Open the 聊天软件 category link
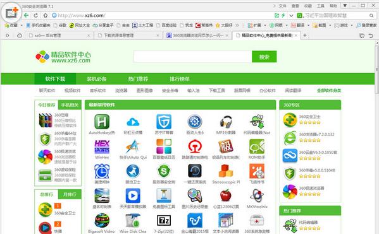The height and width of the screenshot is (234, 379). (x=47, y=91)
